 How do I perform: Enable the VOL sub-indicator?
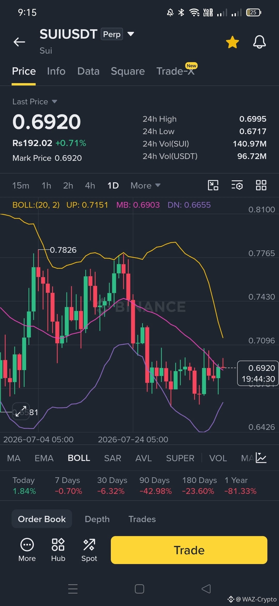click(218, 458)
